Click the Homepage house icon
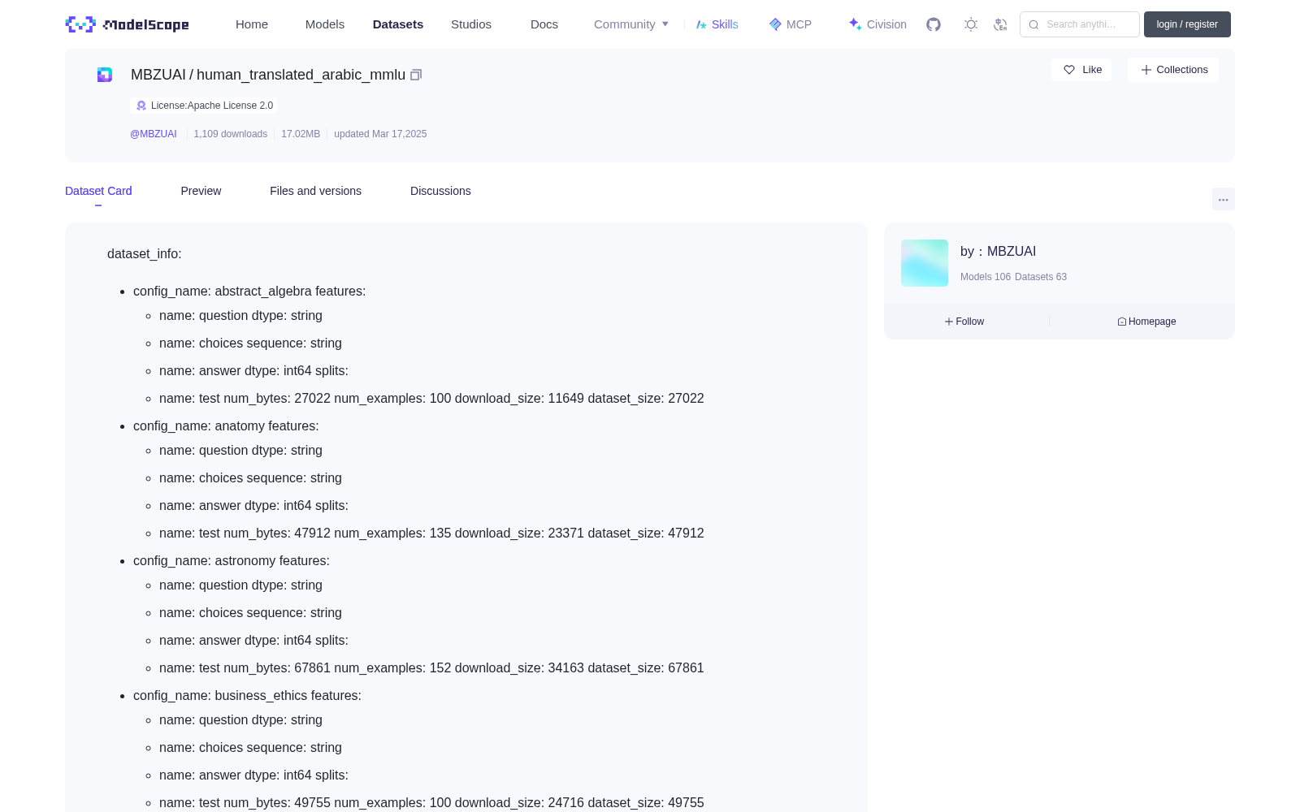The image size is (1300, 812). tap(1122, 322)
